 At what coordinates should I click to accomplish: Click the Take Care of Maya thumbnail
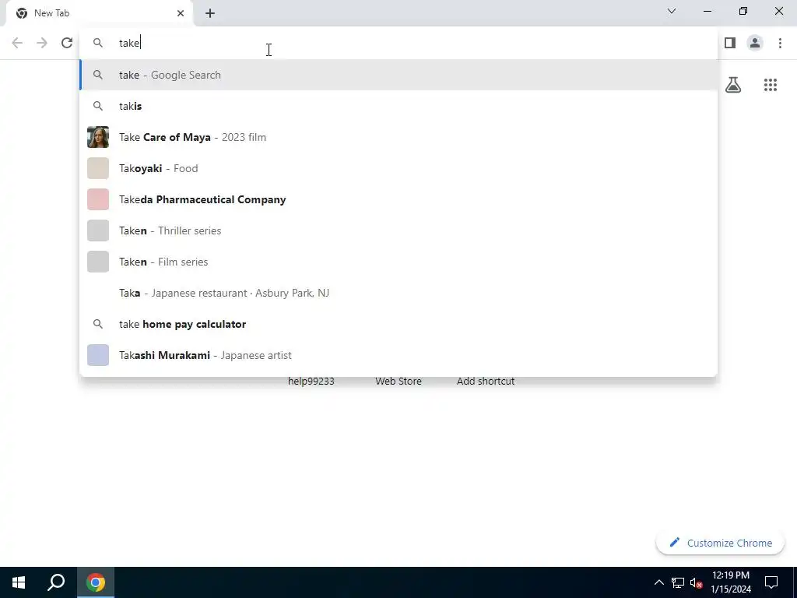coord(98,137)
